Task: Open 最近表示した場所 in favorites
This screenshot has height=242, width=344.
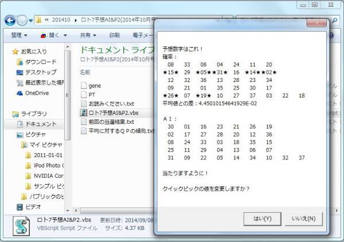Action: pyautogui.click(x=45, y=83)
